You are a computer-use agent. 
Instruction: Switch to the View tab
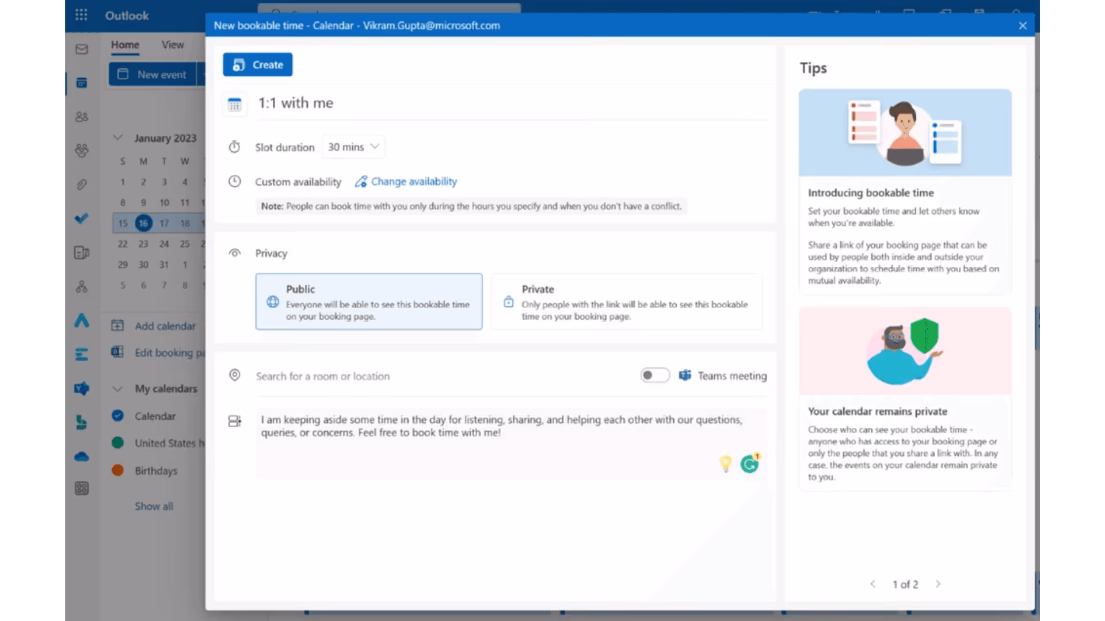173,45
